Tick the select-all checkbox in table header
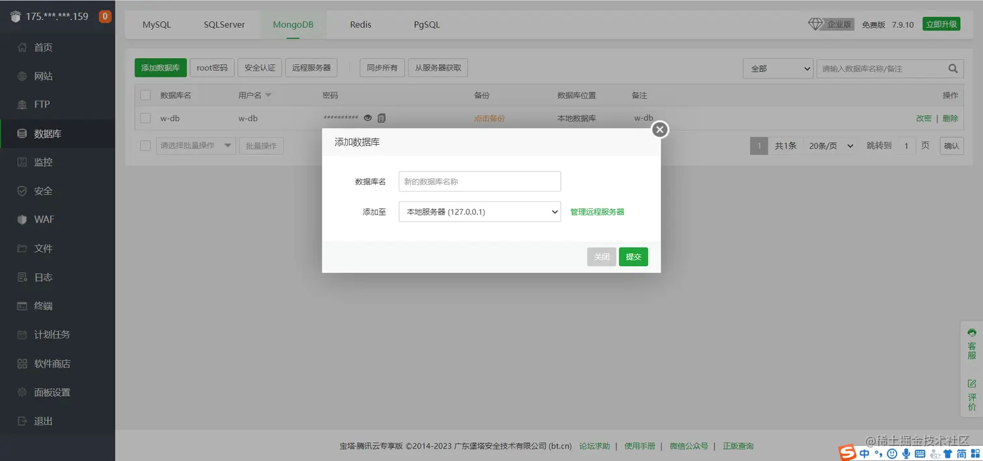 pos(146,95)
